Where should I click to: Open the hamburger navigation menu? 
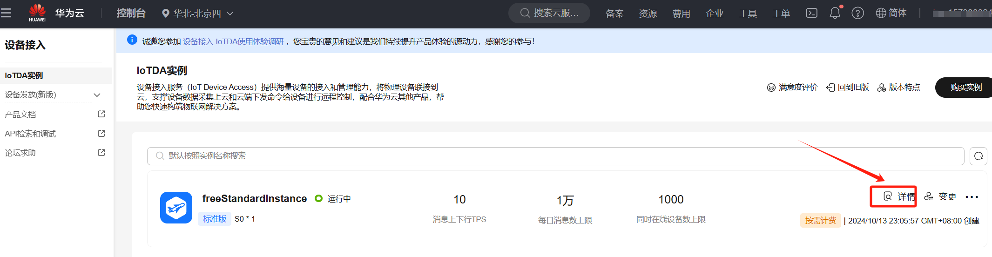coord(6,13)
